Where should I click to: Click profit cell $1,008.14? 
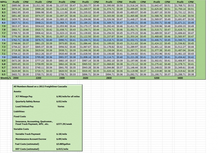tap(86, 57)
